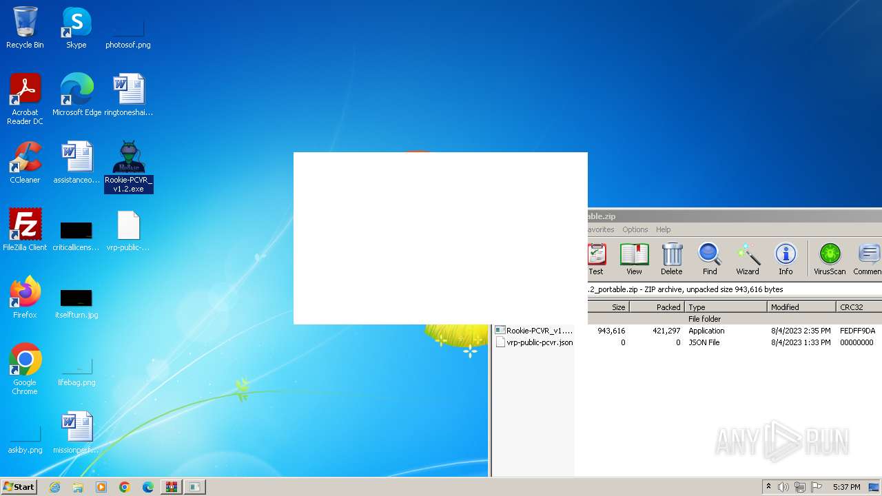Select the vrp-public desktop file icon
882x496 pixels.
coord(128,230)
